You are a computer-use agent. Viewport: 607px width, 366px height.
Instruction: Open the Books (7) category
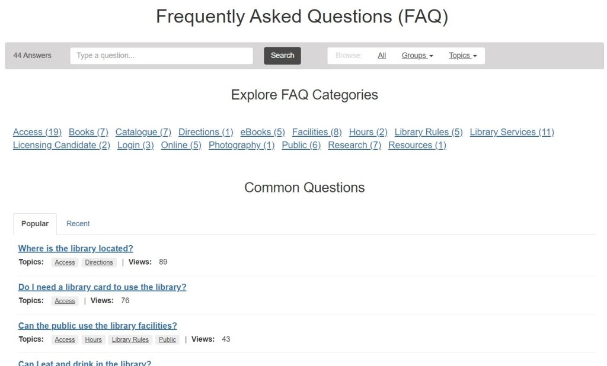(88, 132)
